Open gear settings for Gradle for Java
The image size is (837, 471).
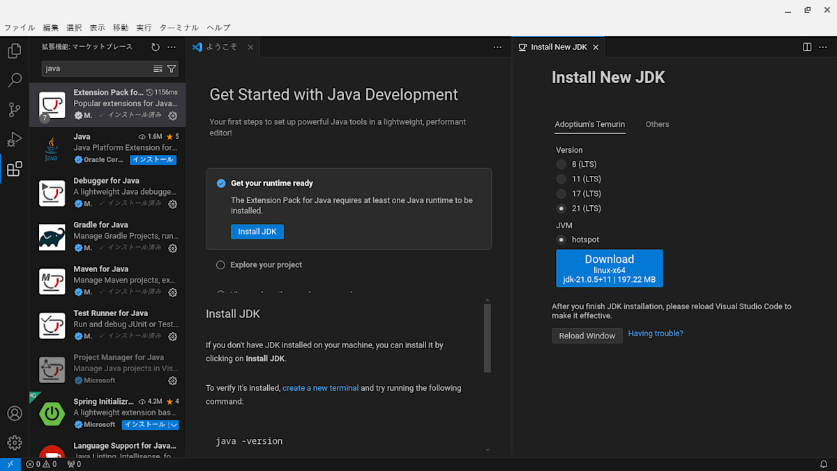[173, 248]
